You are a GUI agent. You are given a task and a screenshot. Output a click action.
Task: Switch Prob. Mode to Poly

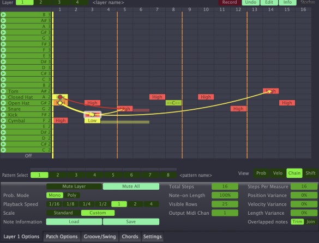click(72, 195)
